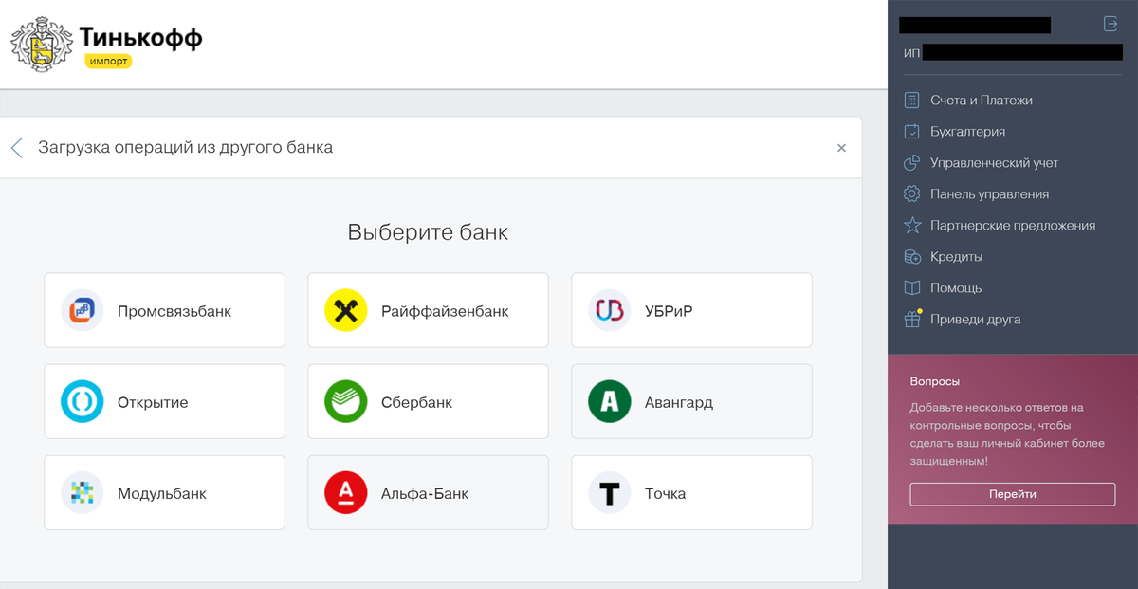Choose the bank named Модульбанк
The image size is (1138, 589).
164,492
